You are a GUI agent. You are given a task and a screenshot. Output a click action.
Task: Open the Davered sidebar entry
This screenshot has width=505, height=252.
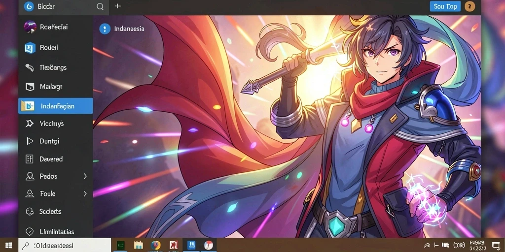click(x=55, y=159)
